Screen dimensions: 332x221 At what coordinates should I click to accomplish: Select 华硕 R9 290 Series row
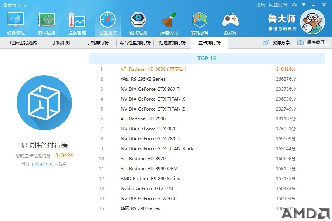click(x=207, y=208)
